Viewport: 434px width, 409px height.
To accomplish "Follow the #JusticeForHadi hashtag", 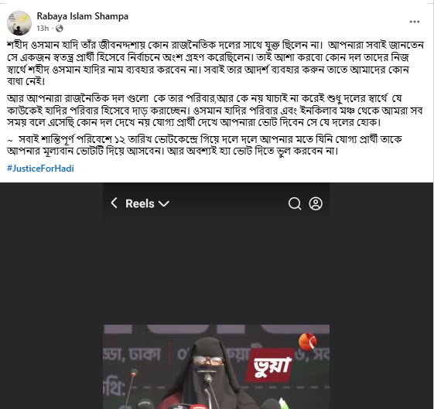I will click(x=40, y=168).
